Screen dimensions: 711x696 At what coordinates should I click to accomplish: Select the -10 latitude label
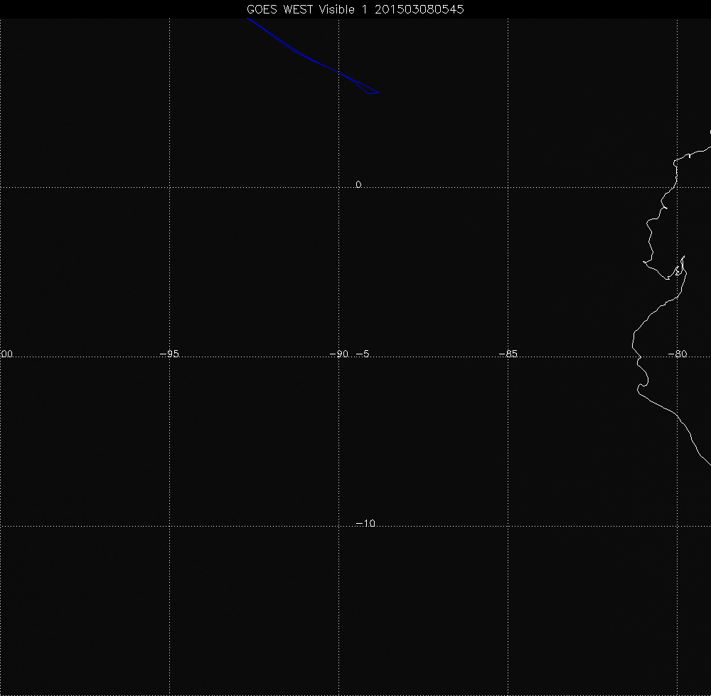[365, 523]
